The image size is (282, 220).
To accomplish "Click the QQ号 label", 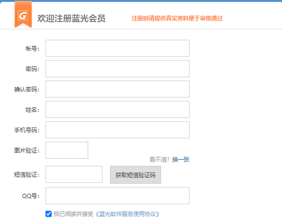I will 31,196.
